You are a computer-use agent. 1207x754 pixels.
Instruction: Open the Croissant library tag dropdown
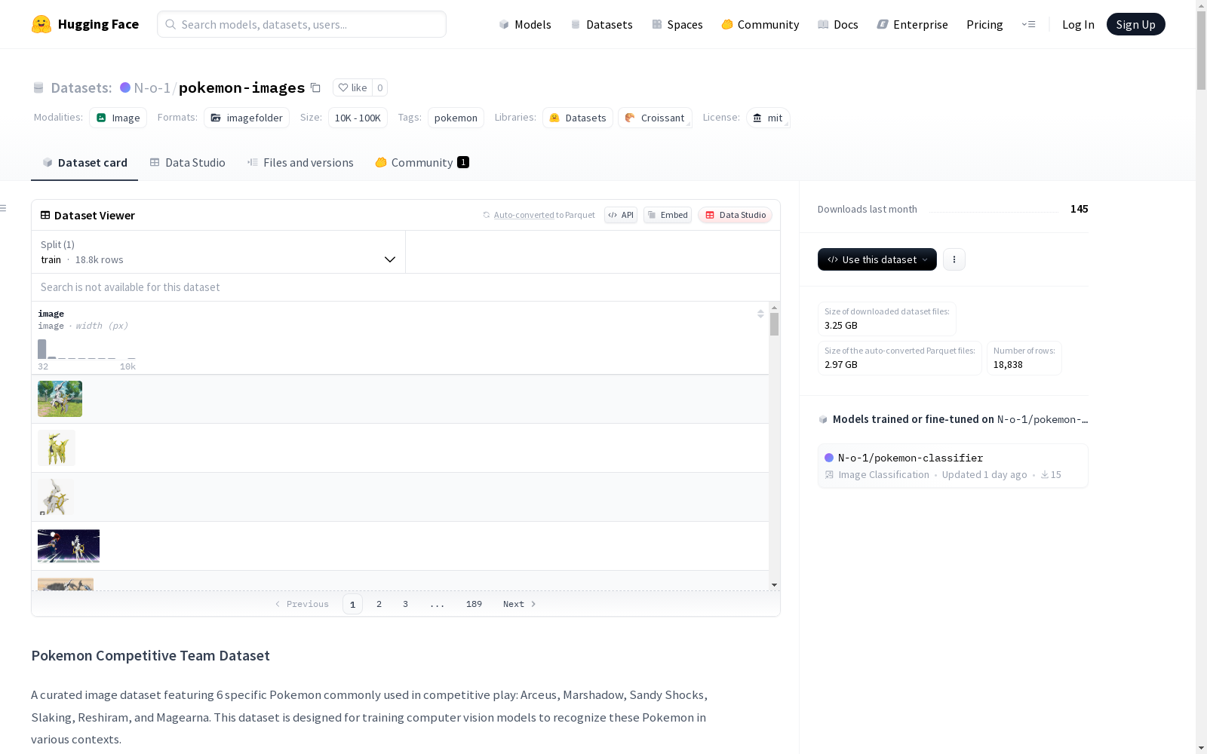(x=655, y=118)
